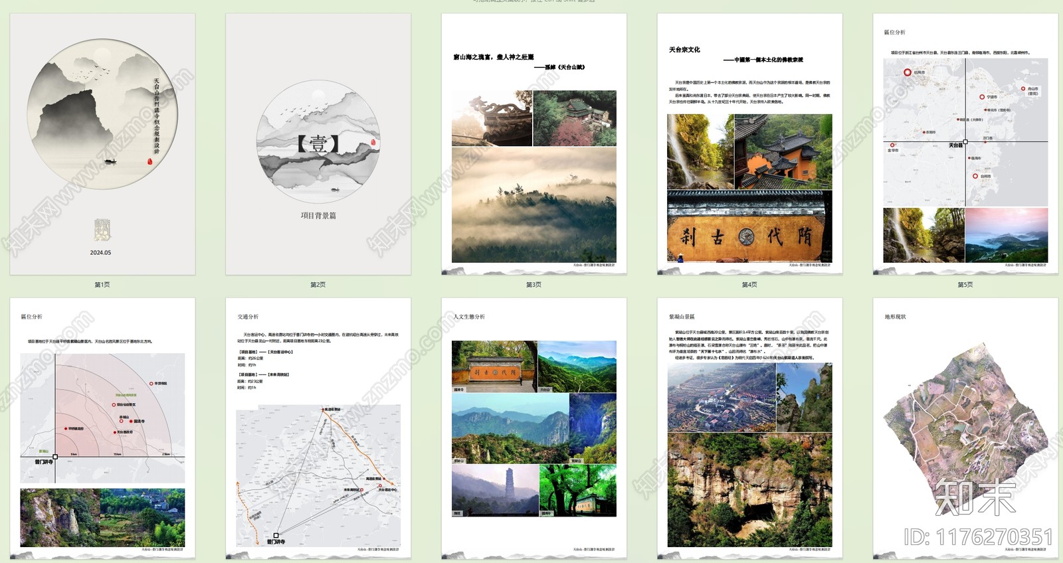Image resolution: width=1063 pixels, height=563 pixels.
Task: Click the 第1页 page label
Action: click(102, 285)
